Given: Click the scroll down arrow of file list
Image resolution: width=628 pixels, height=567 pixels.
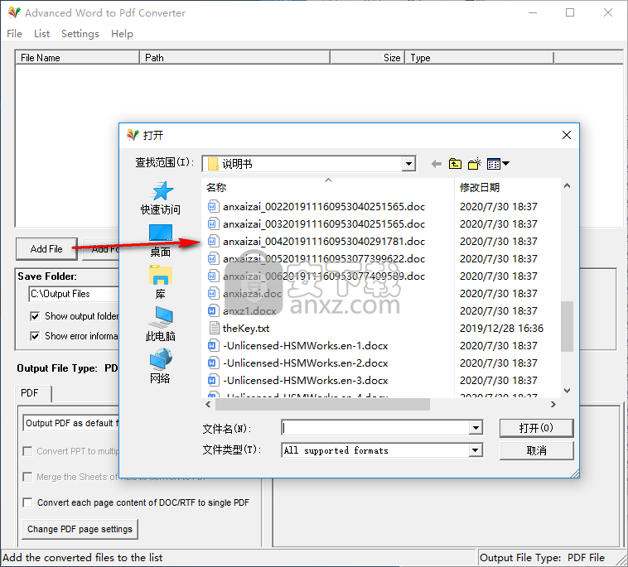Looking at the screenshot, I should coord(567,391).
